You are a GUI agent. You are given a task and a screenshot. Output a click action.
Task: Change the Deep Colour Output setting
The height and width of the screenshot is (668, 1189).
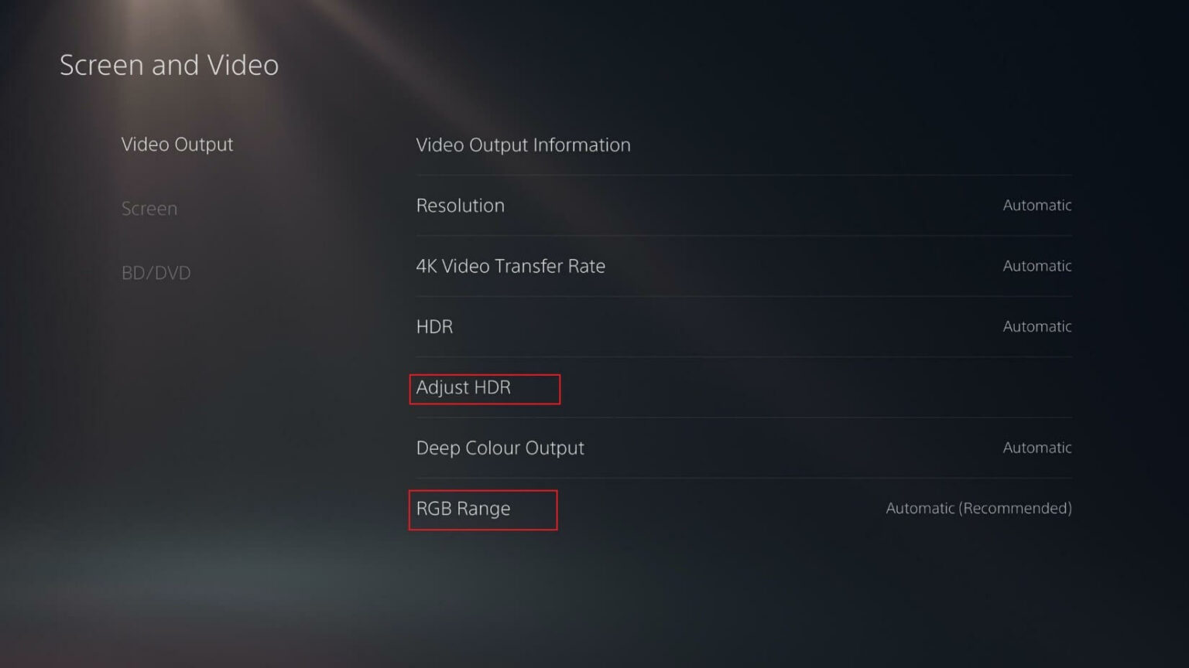point(500,448)
